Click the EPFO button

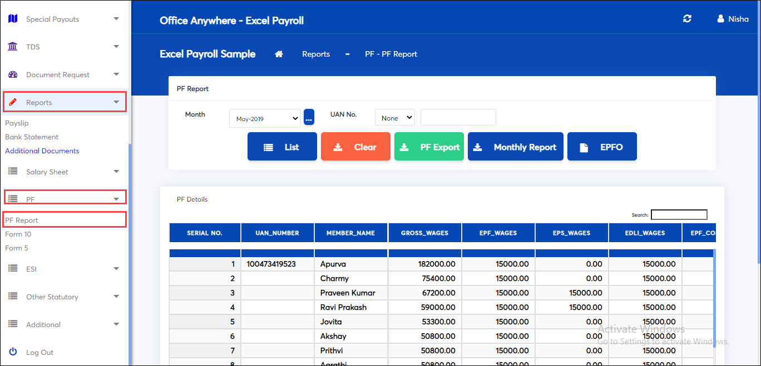[602, 147]
